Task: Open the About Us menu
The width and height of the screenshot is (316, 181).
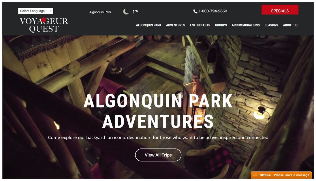Action: 290,25
